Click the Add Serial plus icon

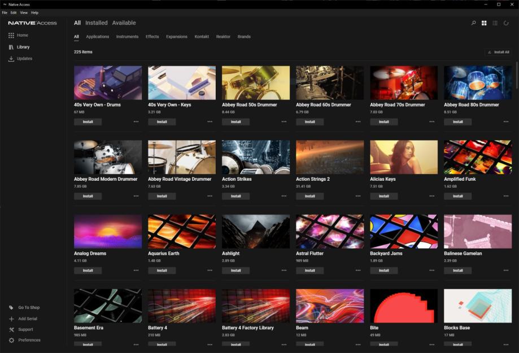tap(11, 319)
